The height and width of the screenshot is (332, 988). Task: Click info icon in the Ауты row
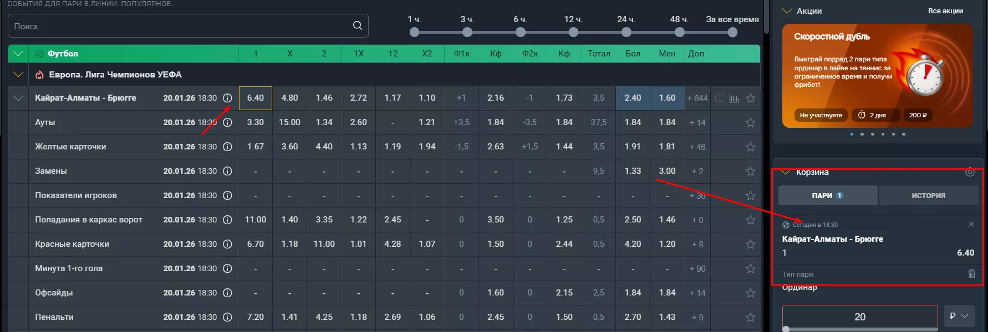pyautogui.click(x=227, y=122)
